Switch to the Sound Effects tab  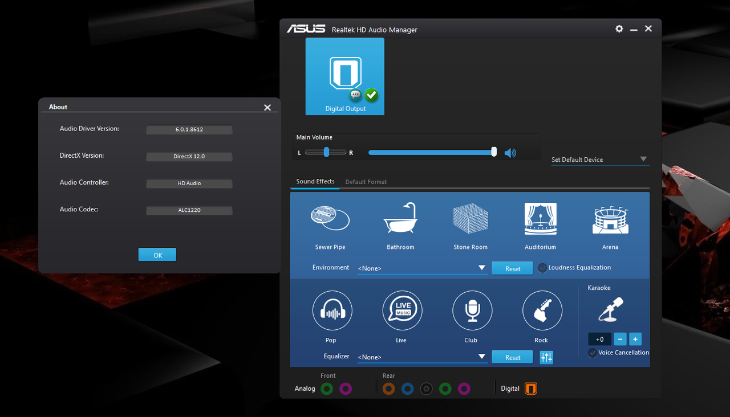click(315, 182)
